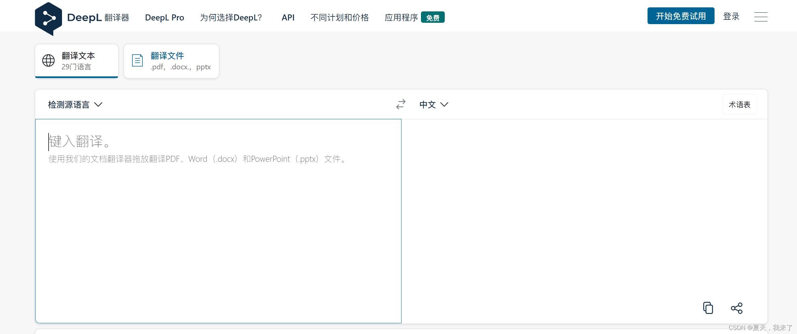Click the globe icon on 翻译文本 tab

click(x=48, y=61)
